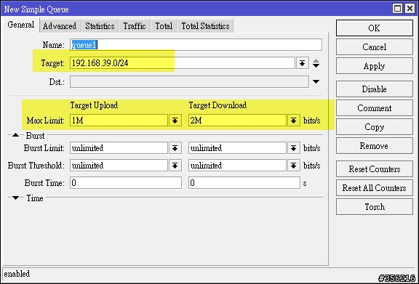
Task: Open download Burst Threshold dropdown
Action: pos(294,166)
